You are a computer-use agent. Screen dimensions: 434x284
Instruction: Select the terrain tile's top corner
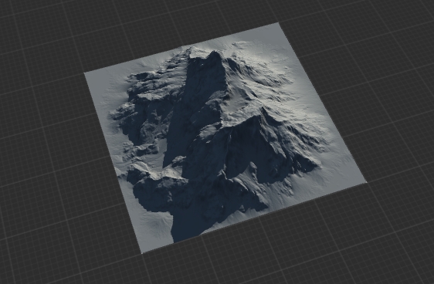(x=278, y=24)
